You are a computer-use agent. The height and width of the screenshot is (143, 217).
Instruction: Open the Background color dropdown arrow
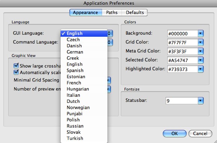pos(201,33)
